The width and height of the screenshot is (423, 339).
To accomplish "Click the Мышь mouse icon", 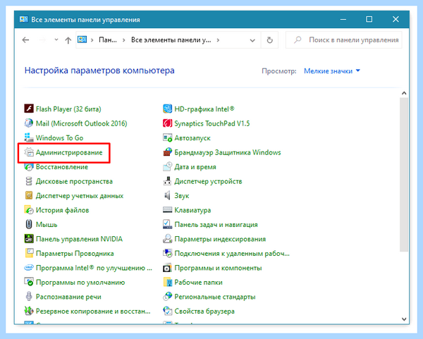I will point(29,224).
